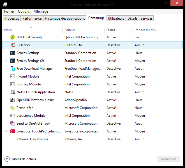Click the Synaptics Incorporated publisher cell
This screenshot has height=168, width=185.
(x=81, y=131)
